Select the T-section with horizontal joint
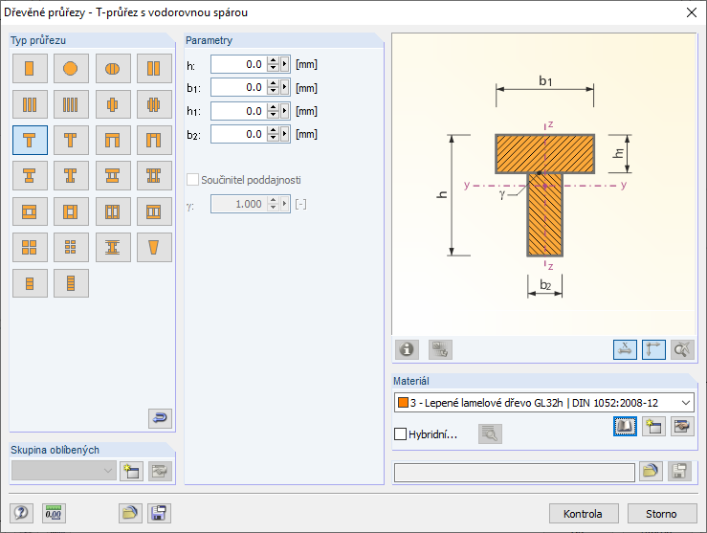Image resolution: width=707 pixels, height=533 pixels. [30, 141]
